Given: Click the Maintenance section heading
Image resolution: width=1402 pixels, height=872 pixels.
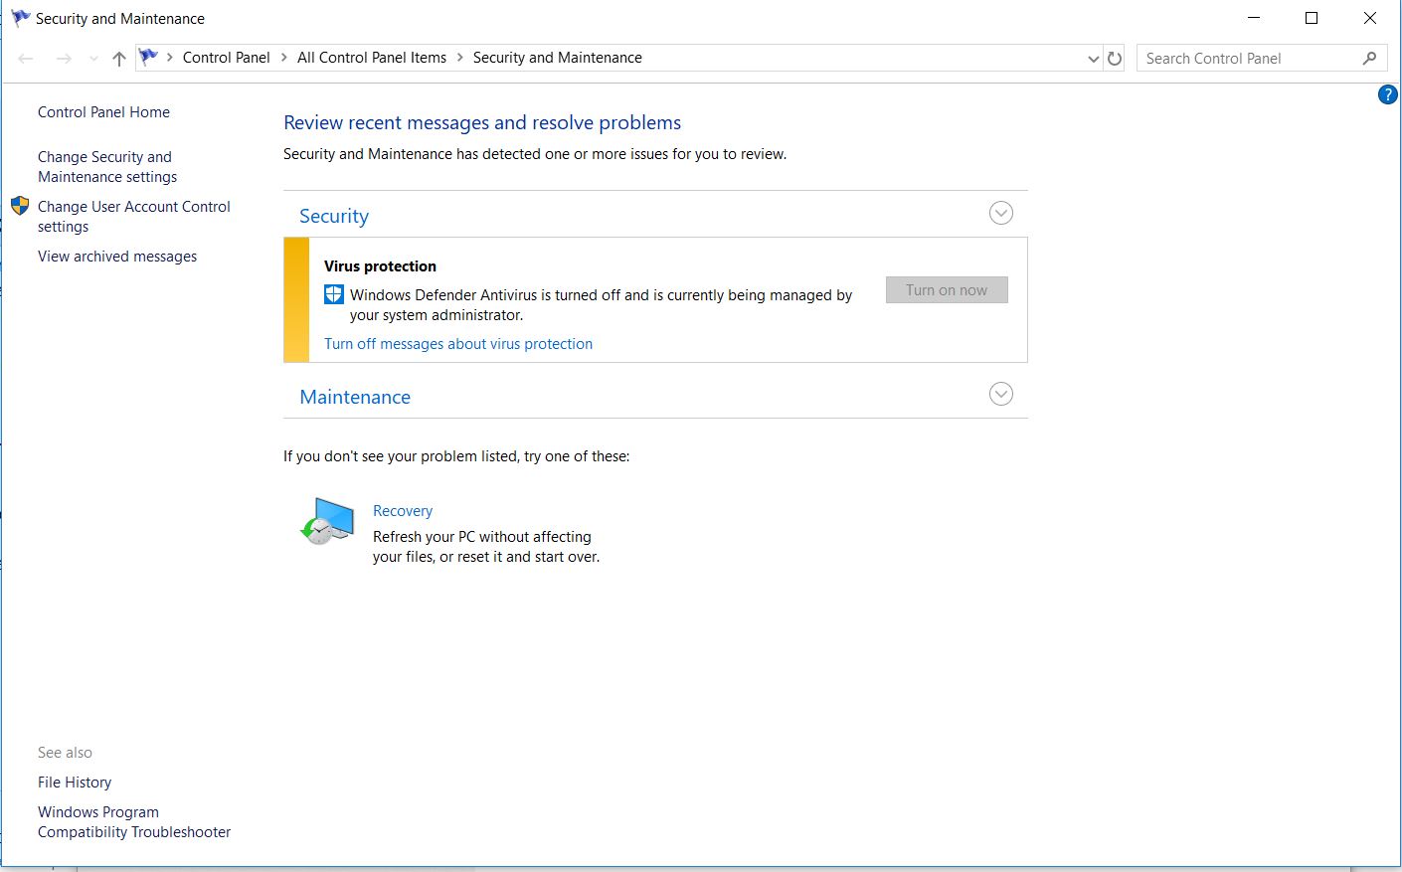Looking at the screenshot, I should (355, 397).
